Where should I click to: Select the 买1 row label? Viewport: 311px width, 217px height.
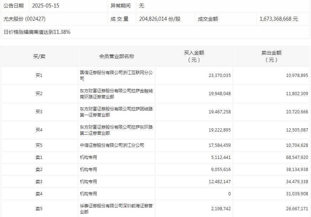39,76
